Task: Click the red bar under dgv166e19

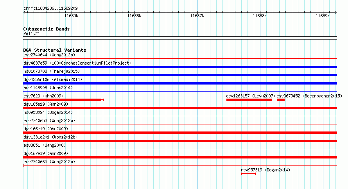Action: 180,133
